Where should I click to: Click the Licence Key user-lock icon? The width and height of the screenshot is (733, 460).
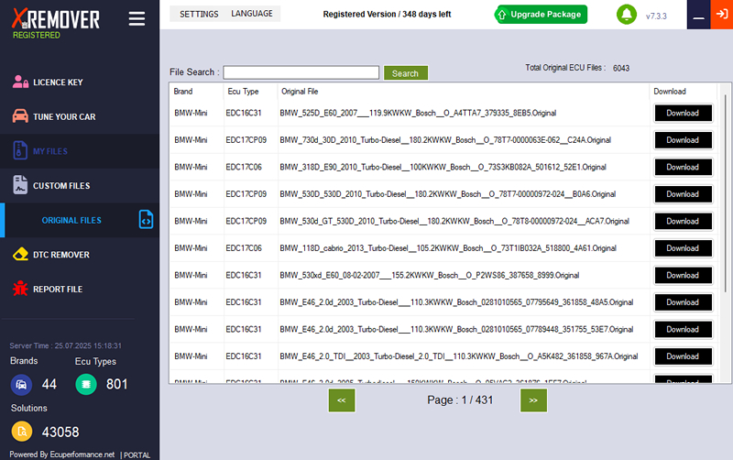pos(20,82)
